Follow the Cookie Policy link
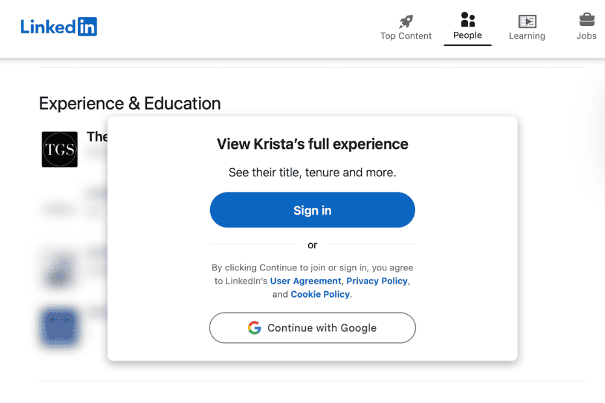 coord(321,294)
